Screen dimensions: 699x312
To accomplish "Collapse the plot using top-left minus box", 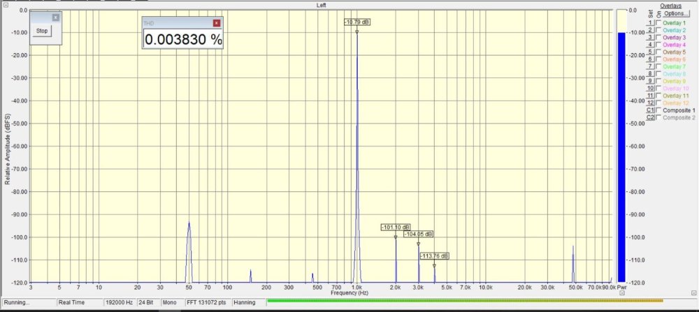I will point(5,5).
